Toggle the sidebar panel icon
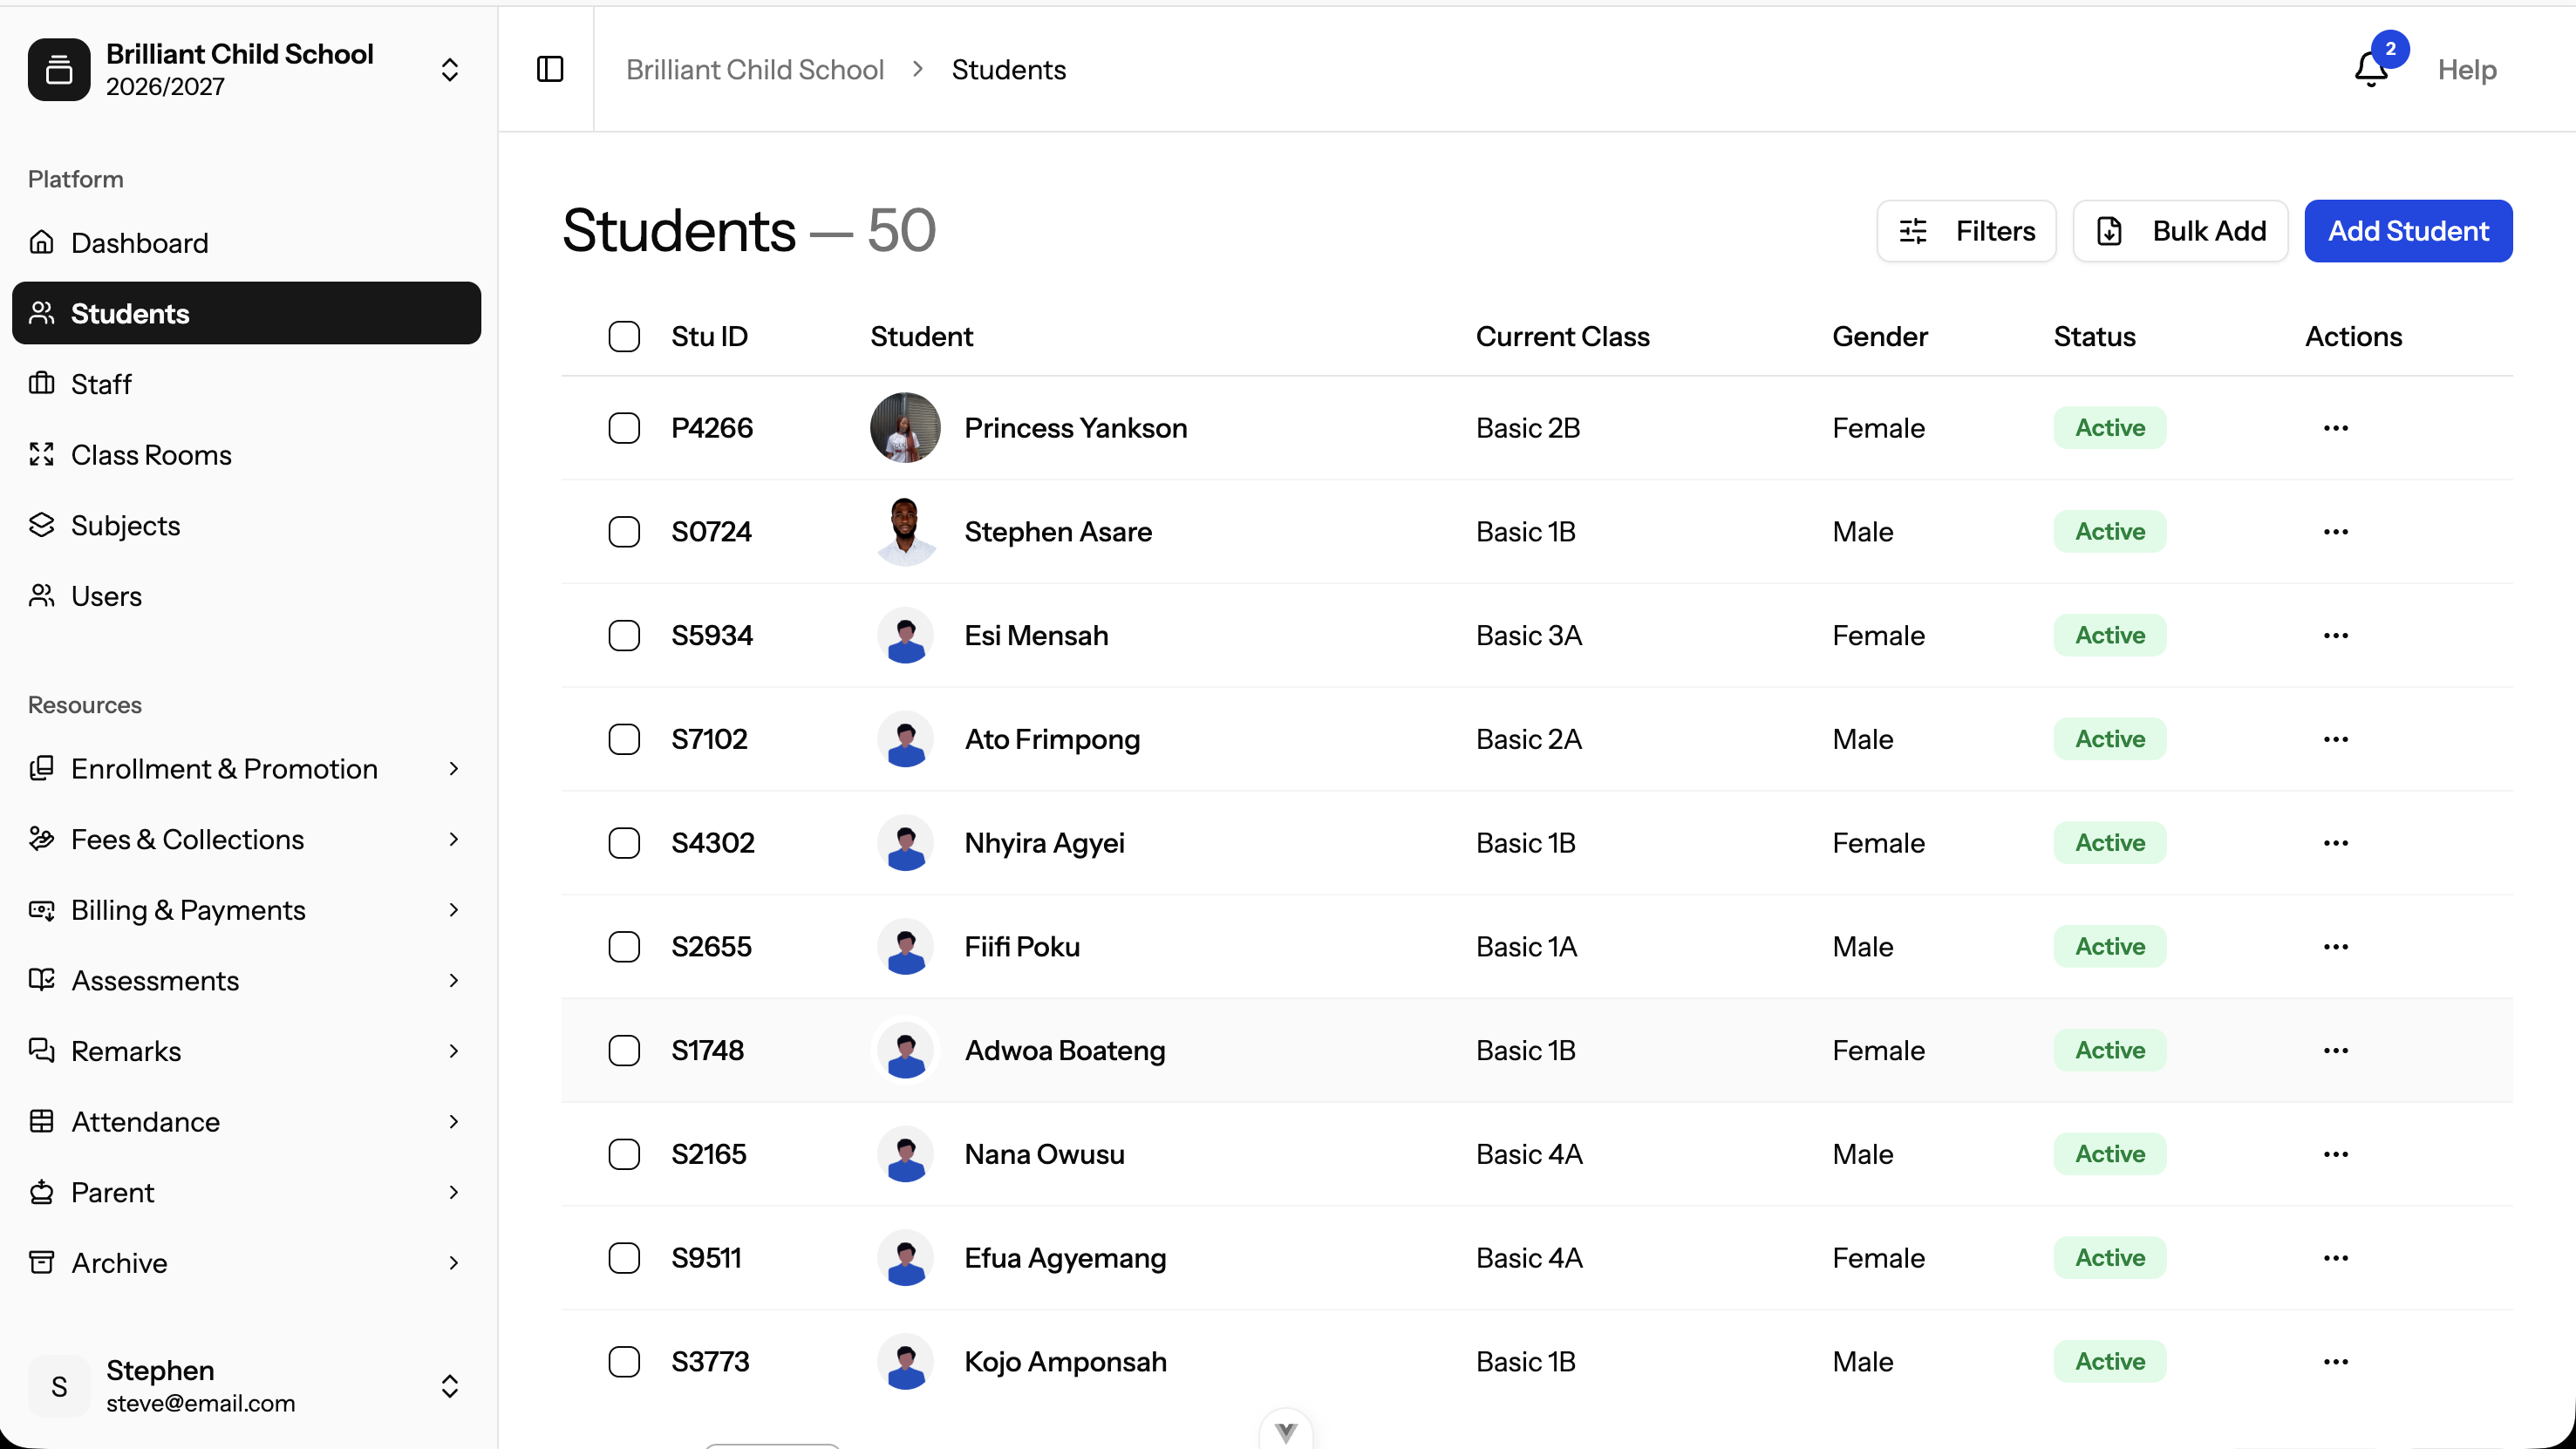2576x1449 pixels. pyautogui.click(x=550, y=69)
